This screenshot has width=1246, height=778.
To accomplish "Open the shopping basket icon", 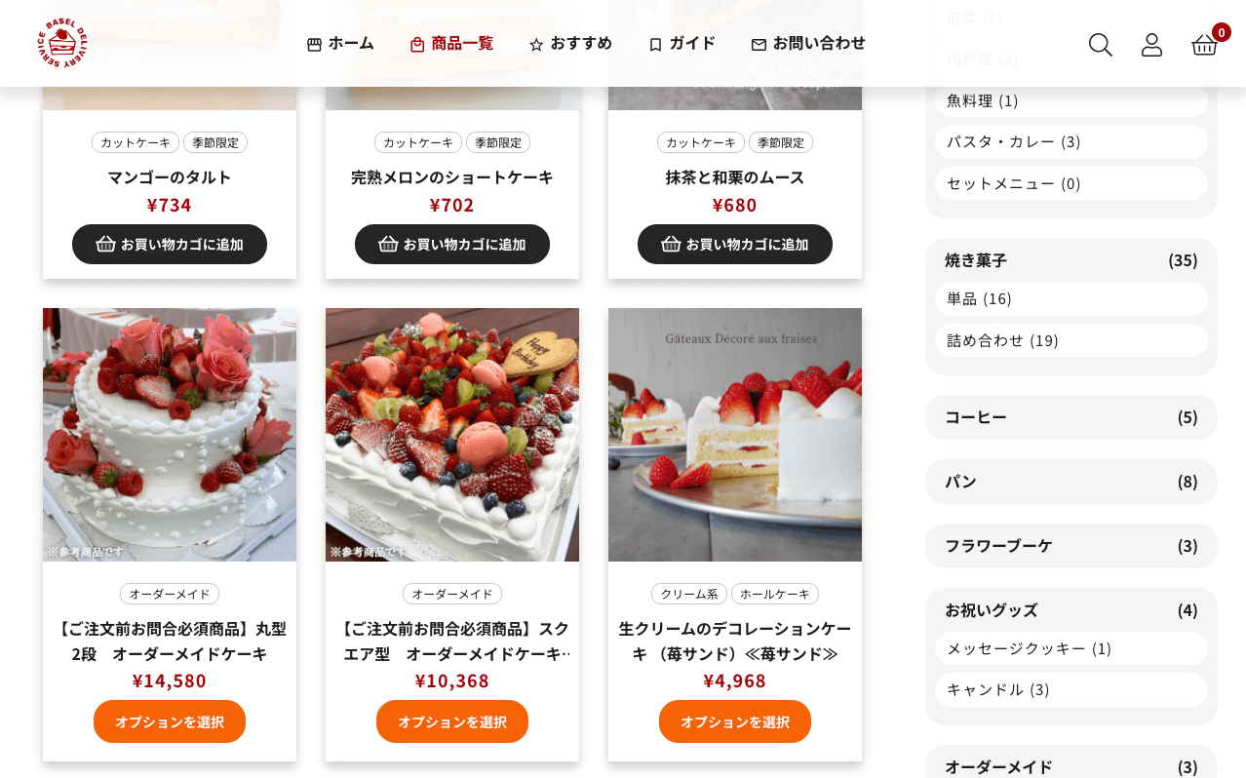I will pyautogui.click(x=1205, y=45).
